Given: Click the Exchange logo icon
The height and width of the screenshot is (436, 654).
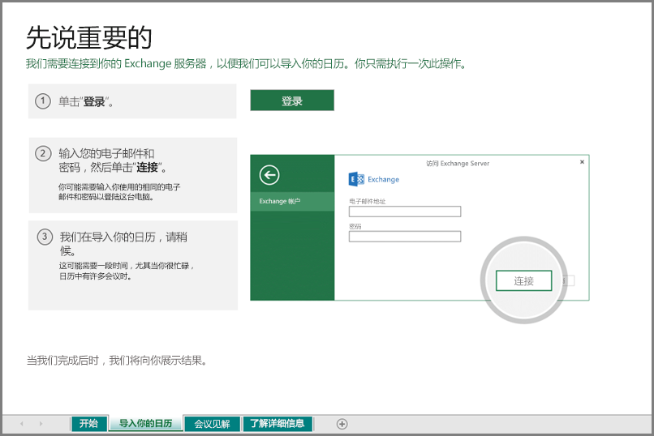Looking at the screenshot, I should tap(356, 179).
